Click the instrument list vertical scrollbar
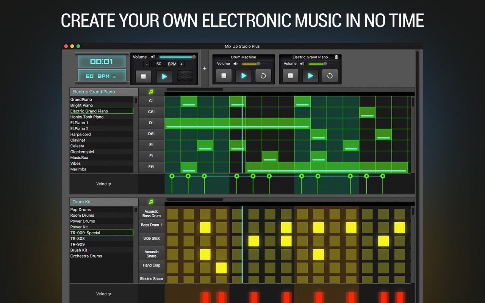 click(x=136, y=100)
